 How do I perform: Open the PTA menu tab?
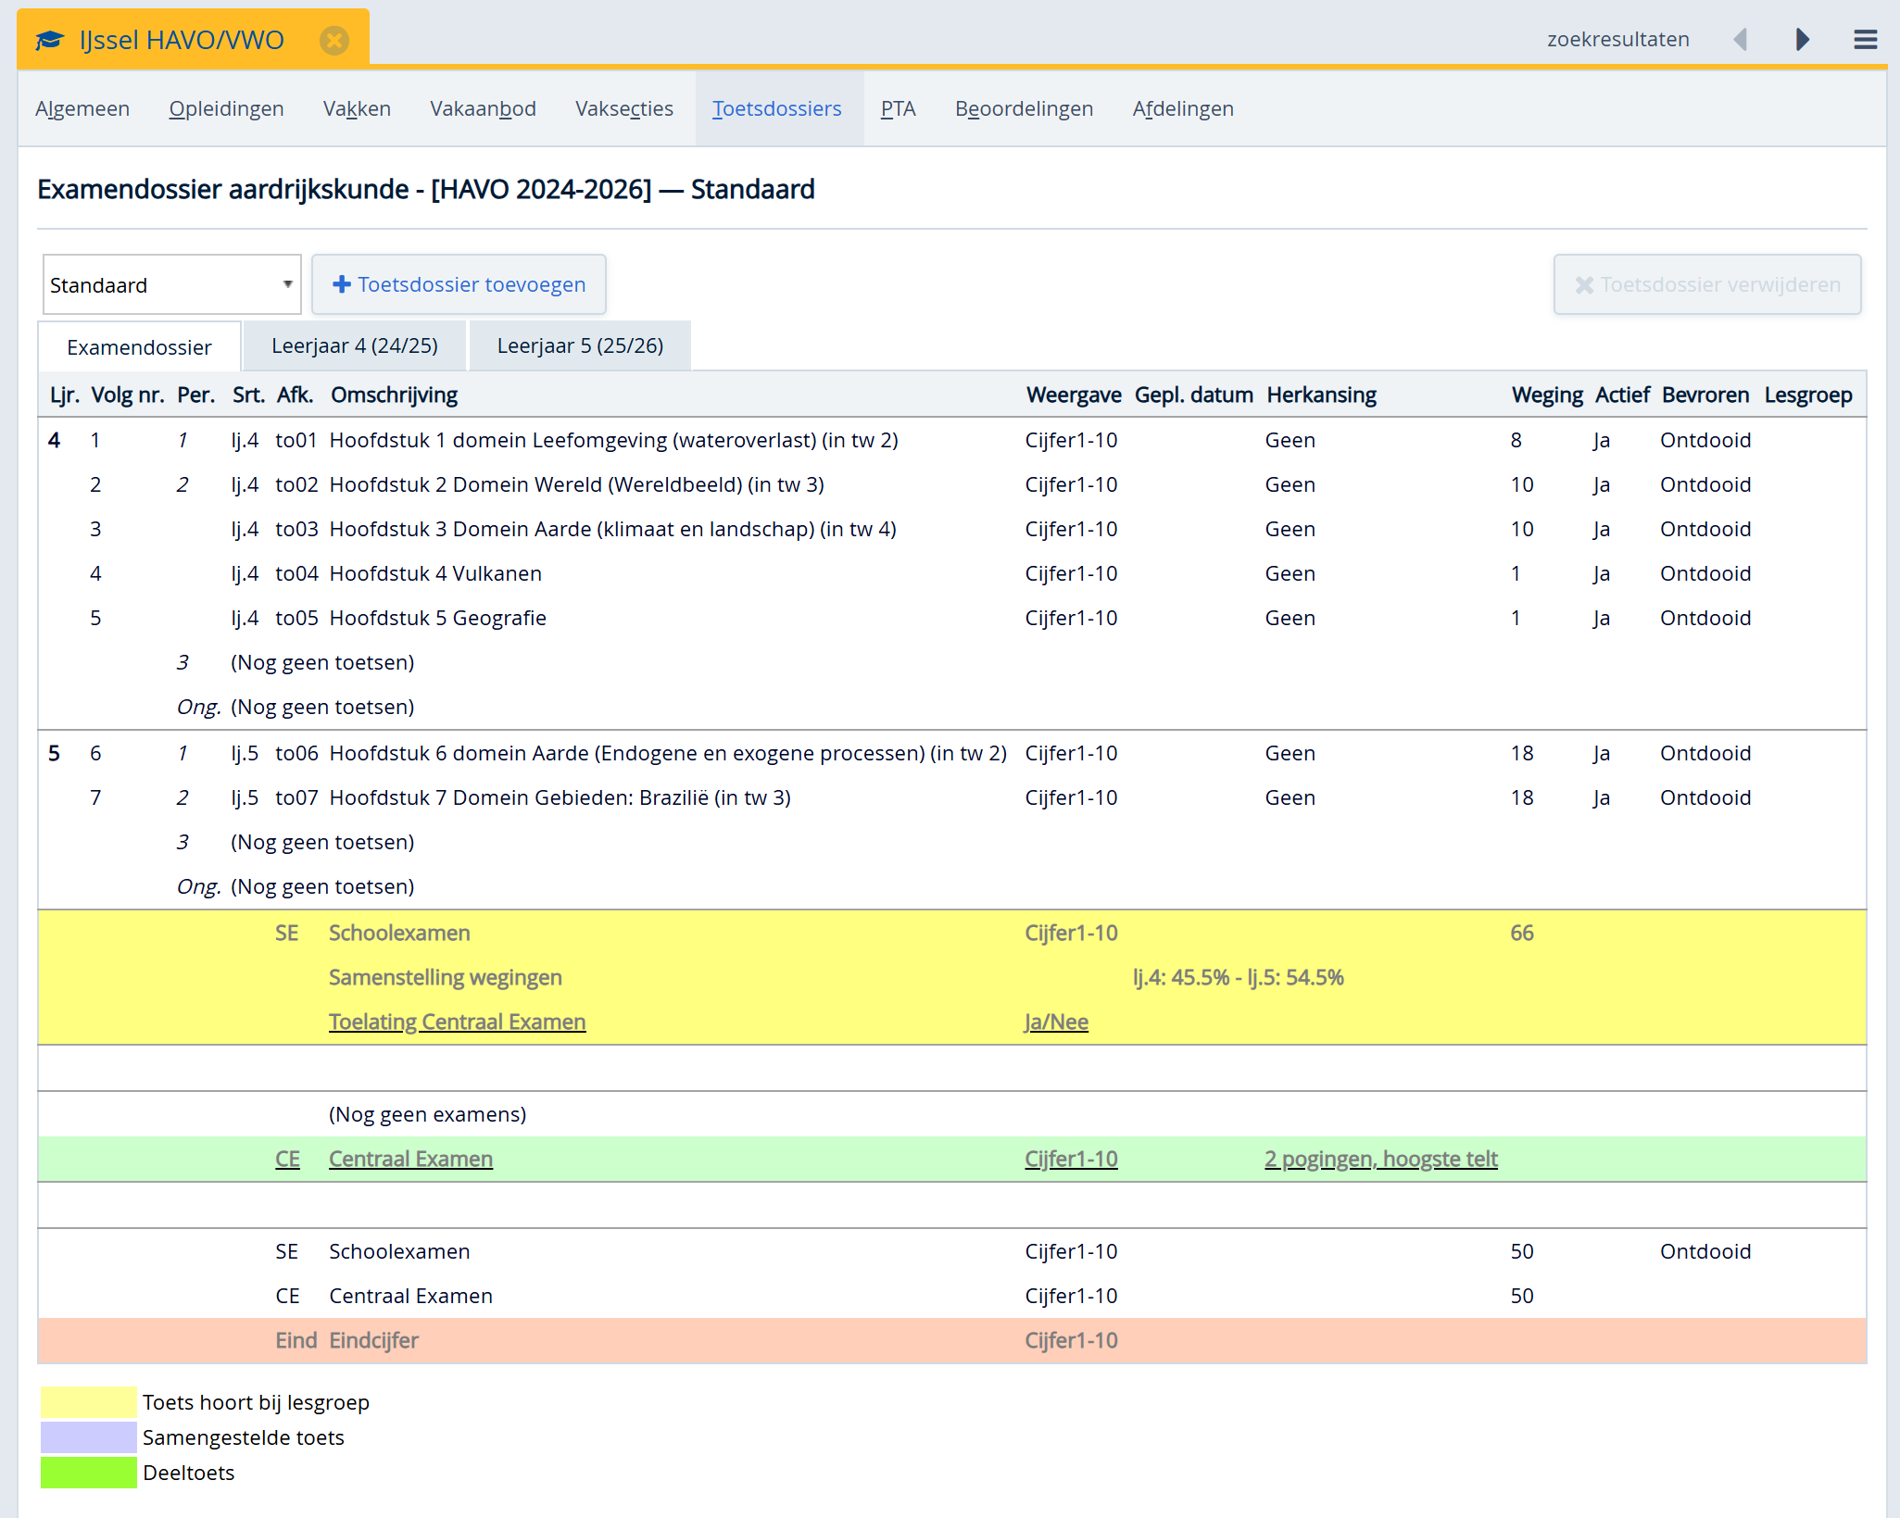coord(898,108)
